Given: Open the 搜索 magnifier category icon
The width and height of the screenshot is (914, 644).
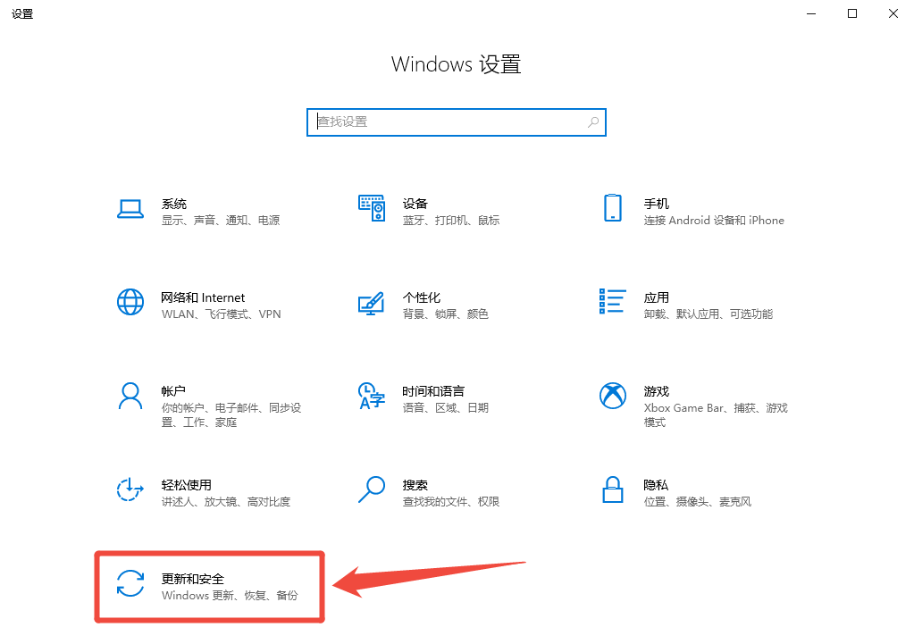Looking at the screenshot, I should click(x=372, y=489).
